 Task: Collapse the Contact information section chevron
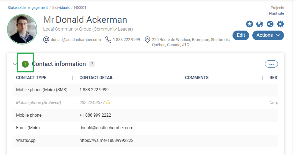(x=15, y=64)
